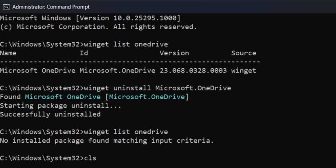Click the Microsoft Corporation copyright line
The width and height of the screenshot is (336, 168).
[x=99, y=27]
